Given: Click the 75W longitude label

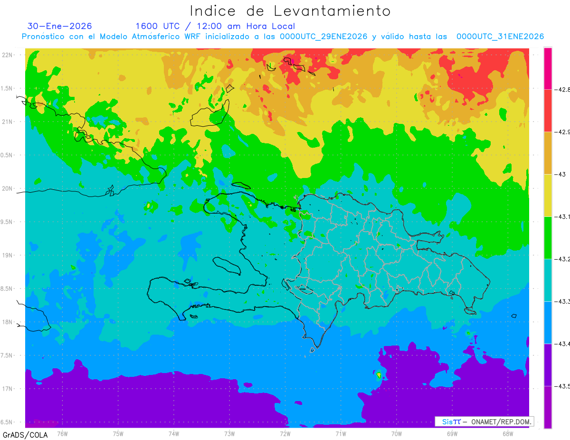Looking at the screenshot, I should [x=118, y=433].
